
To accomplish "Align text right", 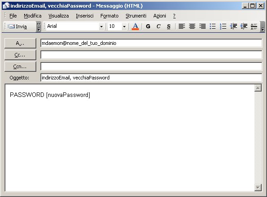I will pyautogui.click(x=202, y=26).
